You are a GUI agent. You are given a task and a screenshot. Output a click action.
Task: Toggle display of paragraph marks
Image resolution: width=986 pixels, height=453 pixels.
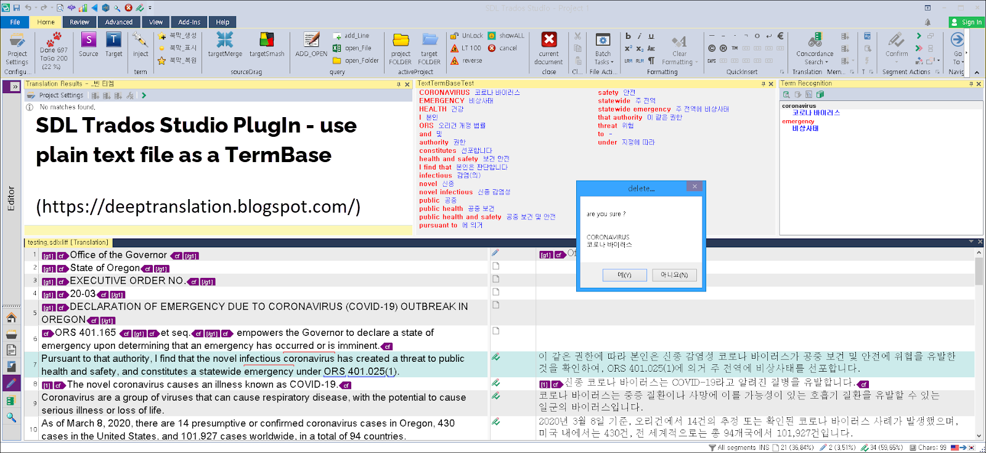click(651, 60)
